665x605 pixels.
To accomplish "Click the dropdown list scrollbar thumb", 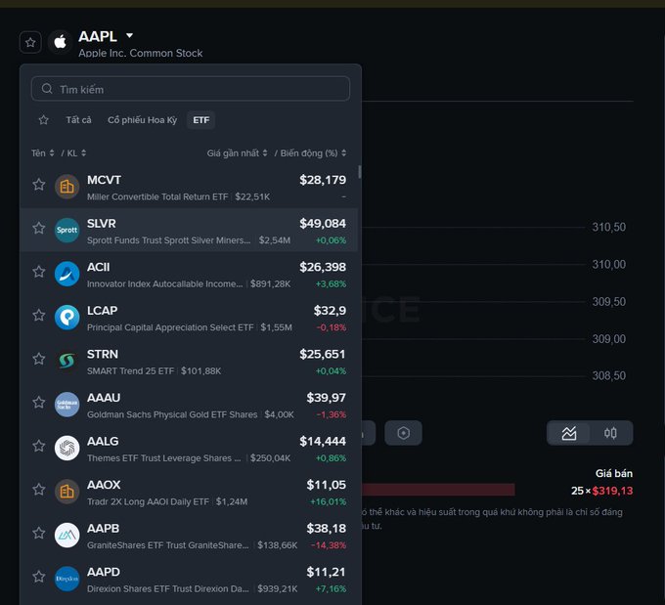I will coord(360,172).
